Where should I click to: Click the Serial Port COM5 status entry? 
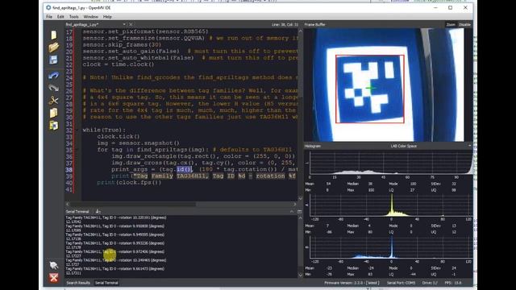(x=401, y=283)
